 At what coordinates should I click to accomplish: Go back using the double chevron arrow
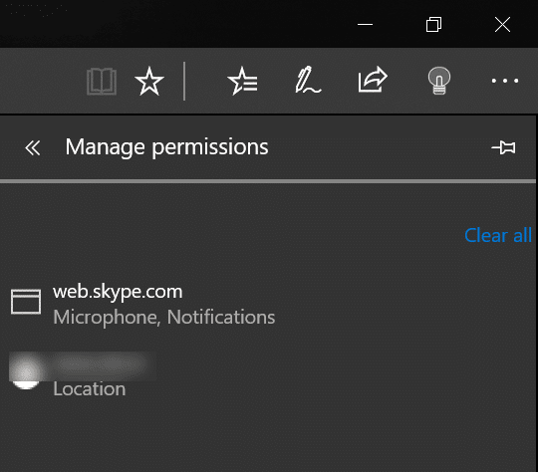point(33,147)
